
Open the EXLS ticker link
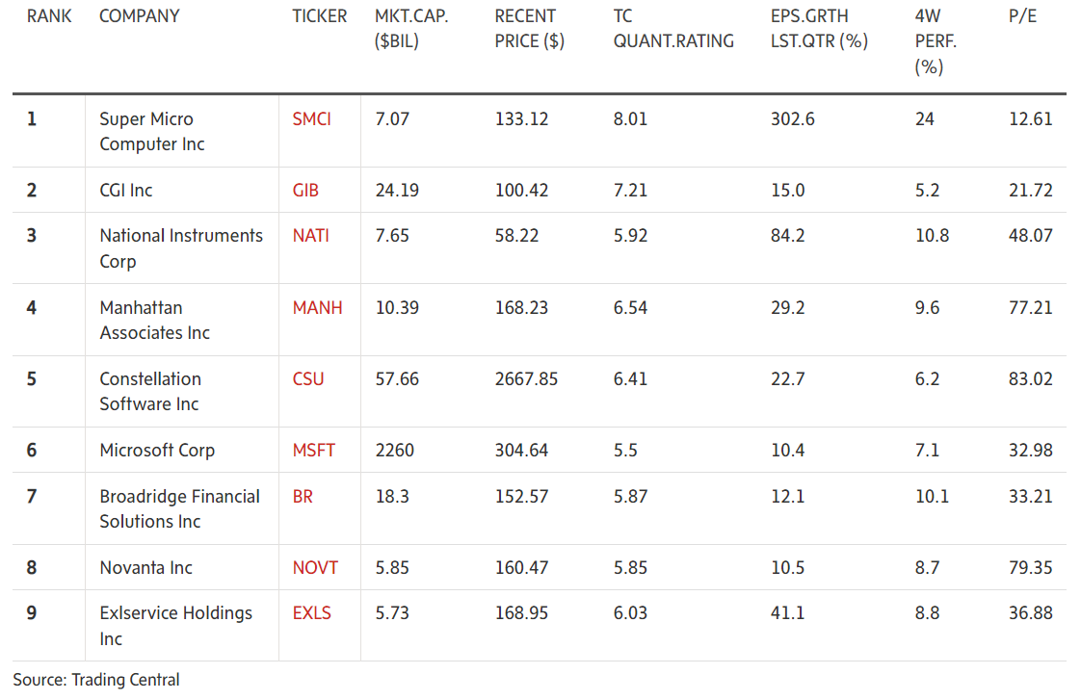(311, 613)
